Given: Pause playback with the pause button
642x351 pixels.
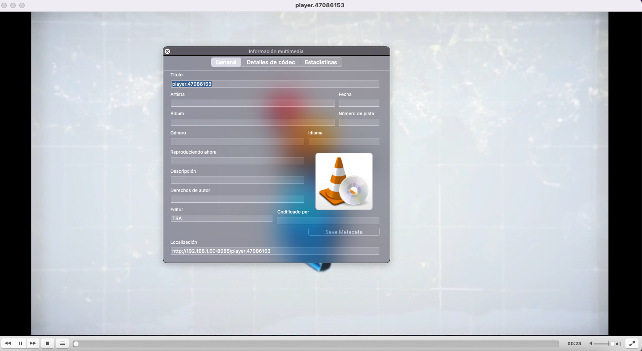Looking at the screenshot, I should coord(20,343).
